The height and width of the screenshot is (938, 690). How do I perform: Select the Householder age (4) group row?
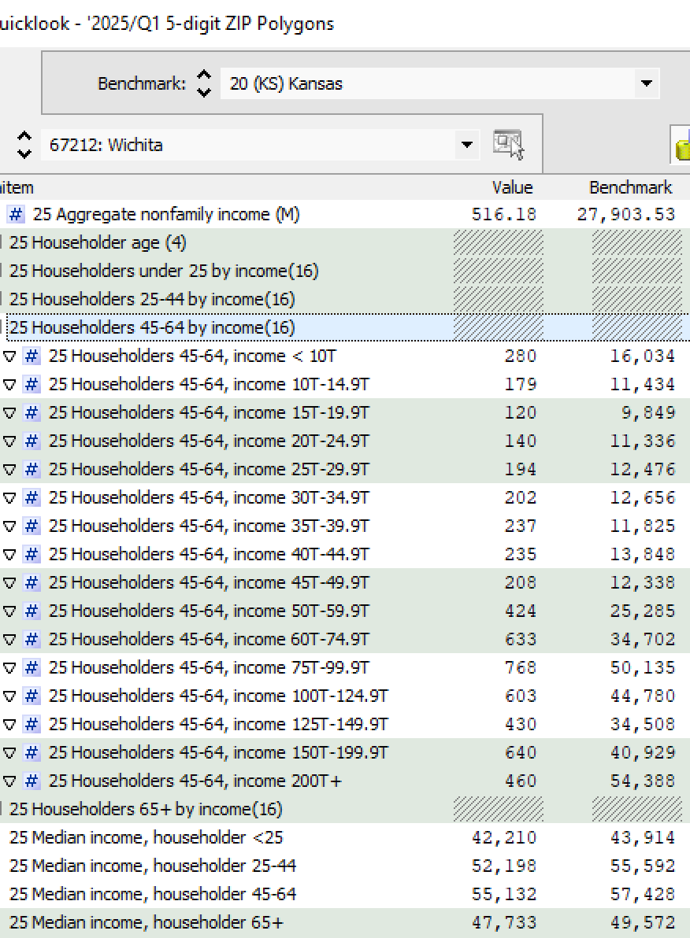[98, 242]
